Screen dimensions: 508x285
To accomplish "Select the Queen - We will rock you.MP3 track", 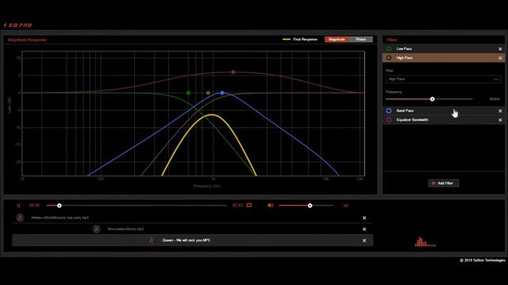I will (x=186, y=241).
